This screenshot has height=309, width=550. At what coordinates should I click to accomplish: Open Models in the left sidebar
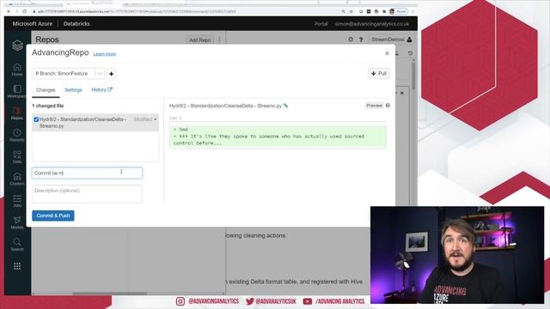click(x=17, y=223)
